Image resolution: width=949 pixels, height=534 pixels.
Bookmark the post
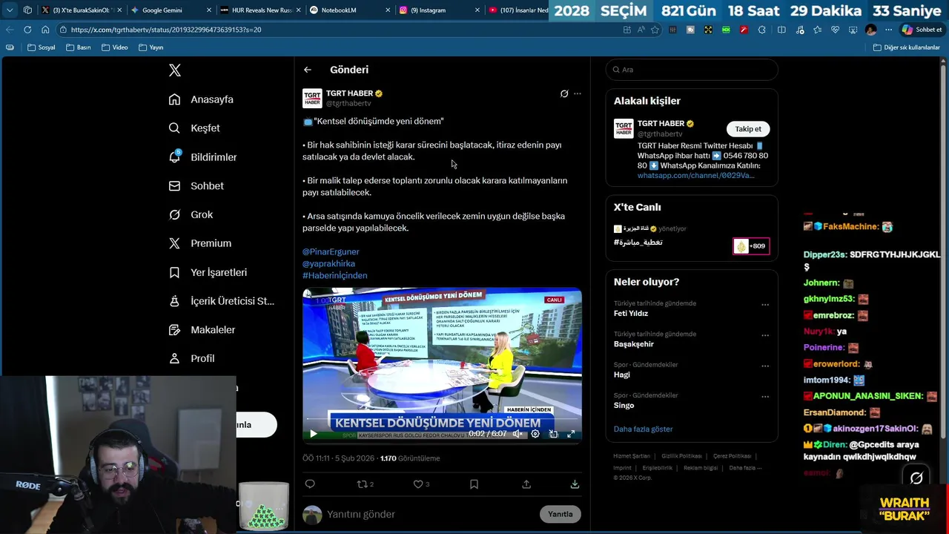point(474,484)
